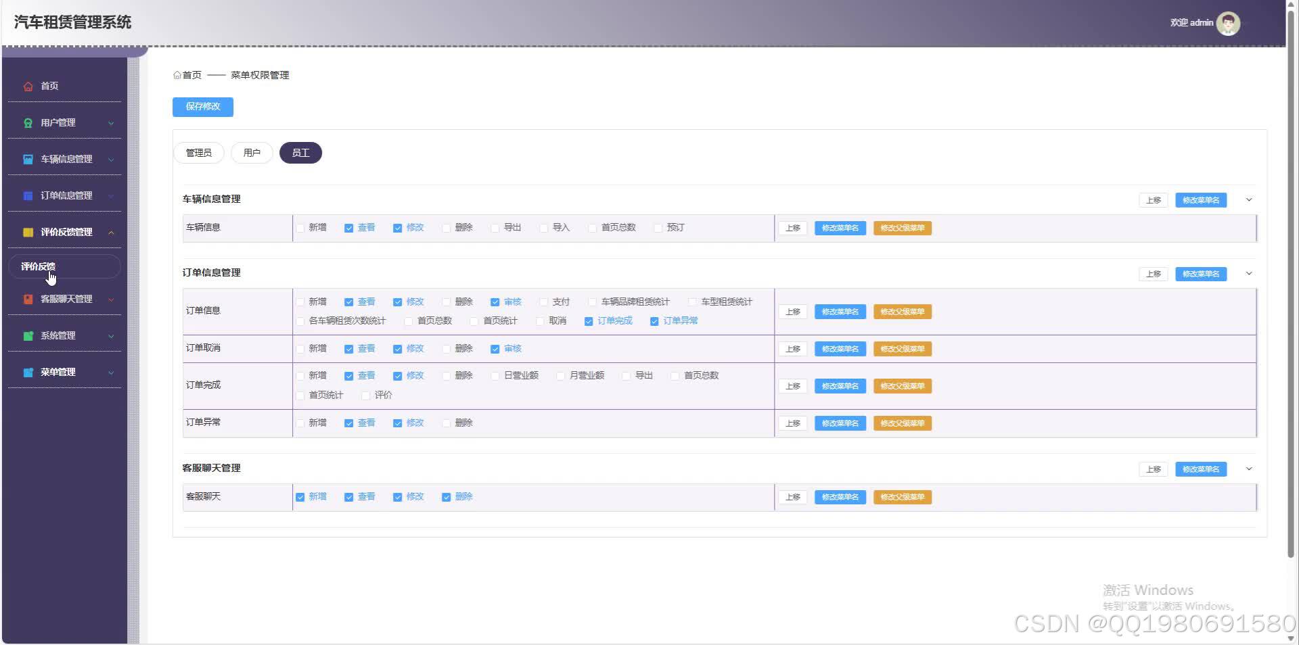Image resolution: width=1299 pixels, height=645 pixels.
Task: Uncheck 审核 in the 订单取消 row
Action: [495, 349]
